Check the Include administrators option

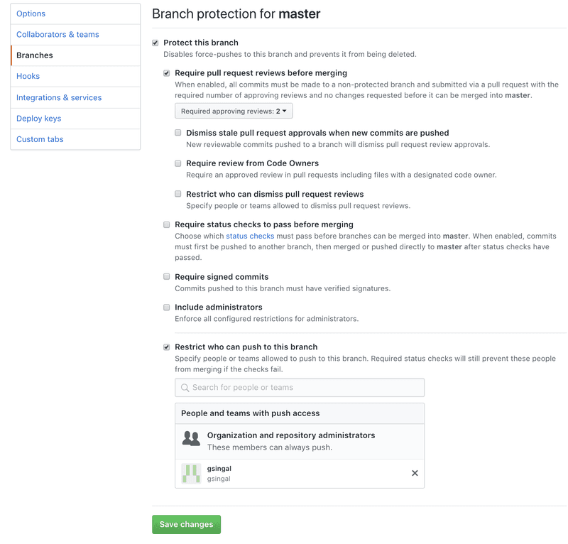(x=167, y=308)
